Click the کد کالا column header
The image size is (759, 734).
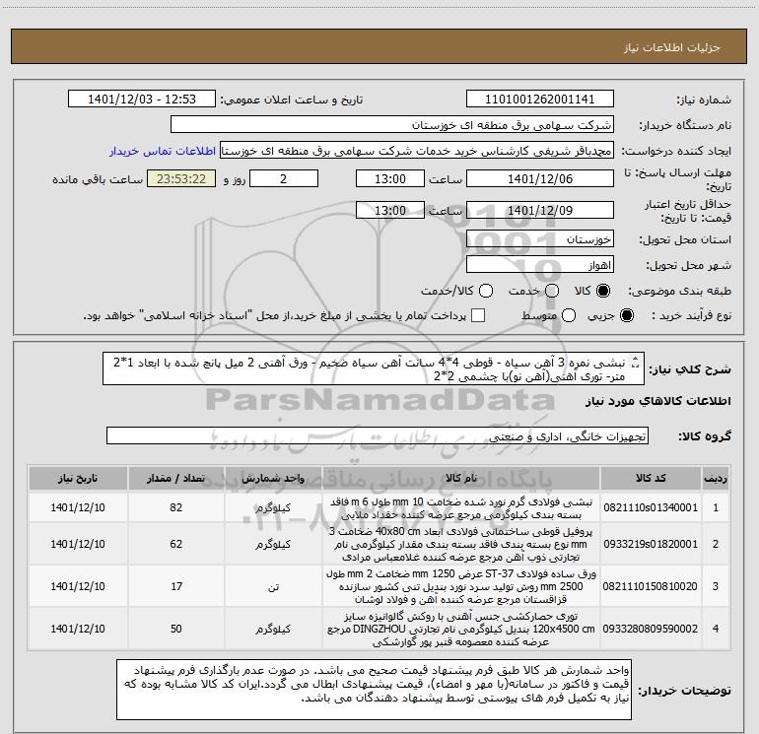point(651,479)
